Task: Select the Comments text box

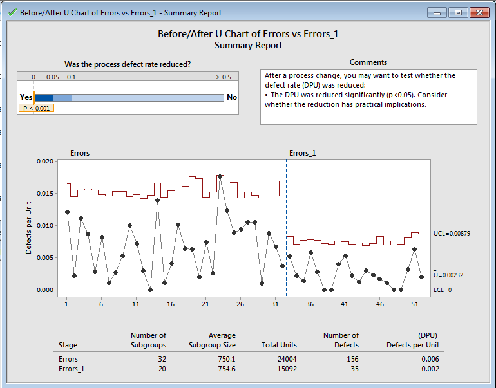Action: 368,97
